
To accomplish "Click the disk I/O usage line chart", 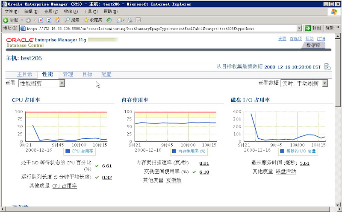I will click(x=285, y=126).
